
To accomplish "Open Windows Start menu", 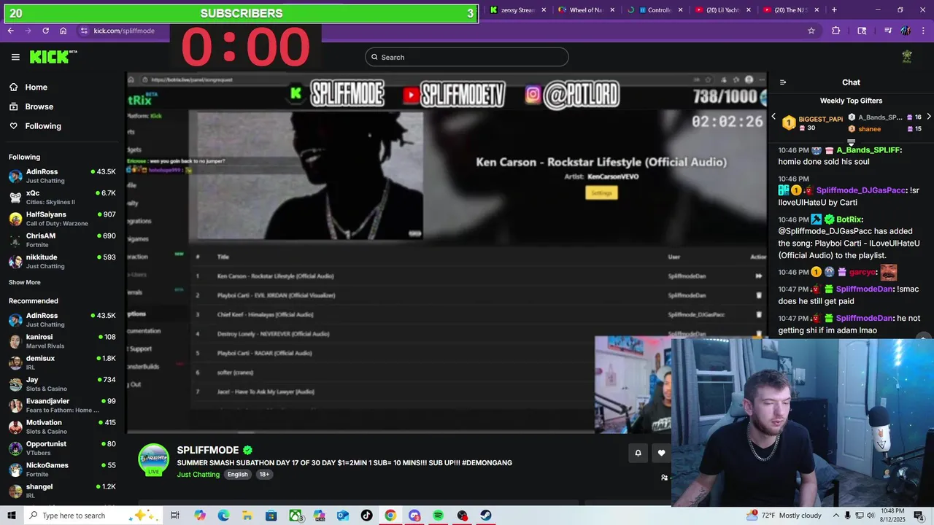I will coord(12,516).
